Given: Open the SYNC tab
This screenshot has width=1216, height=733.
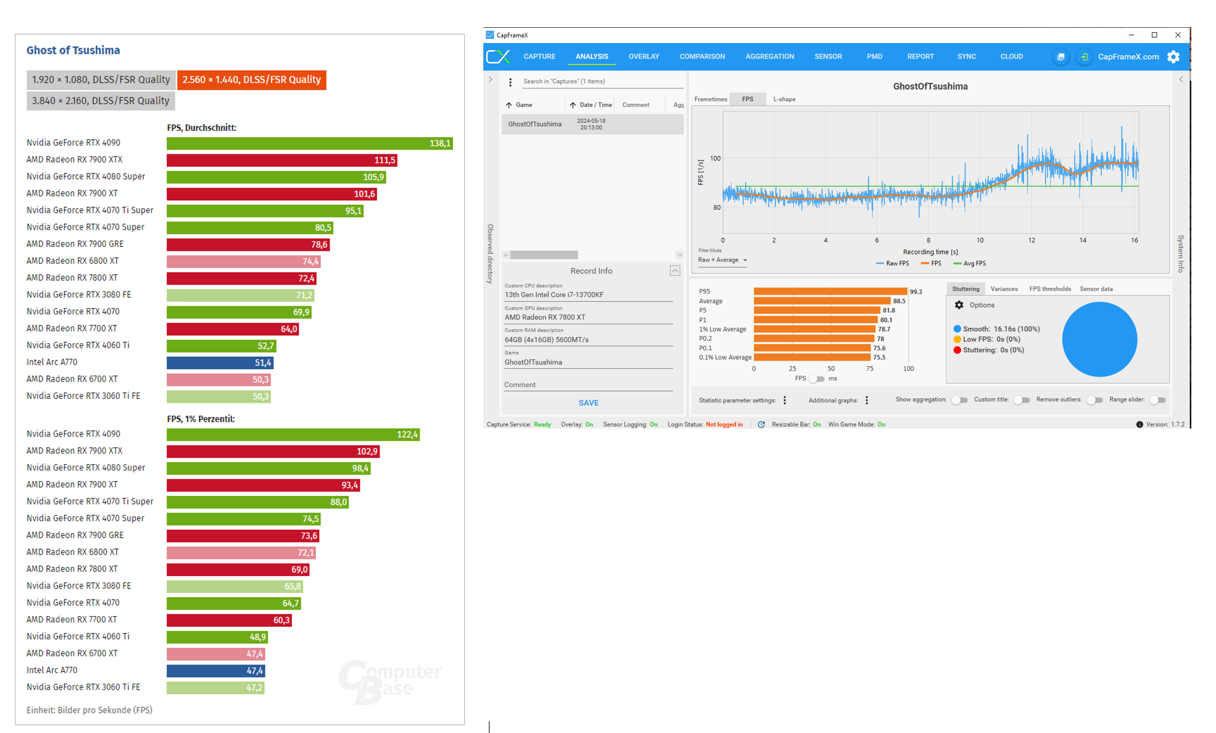Looking at the screenshot, I should [967, 57].
